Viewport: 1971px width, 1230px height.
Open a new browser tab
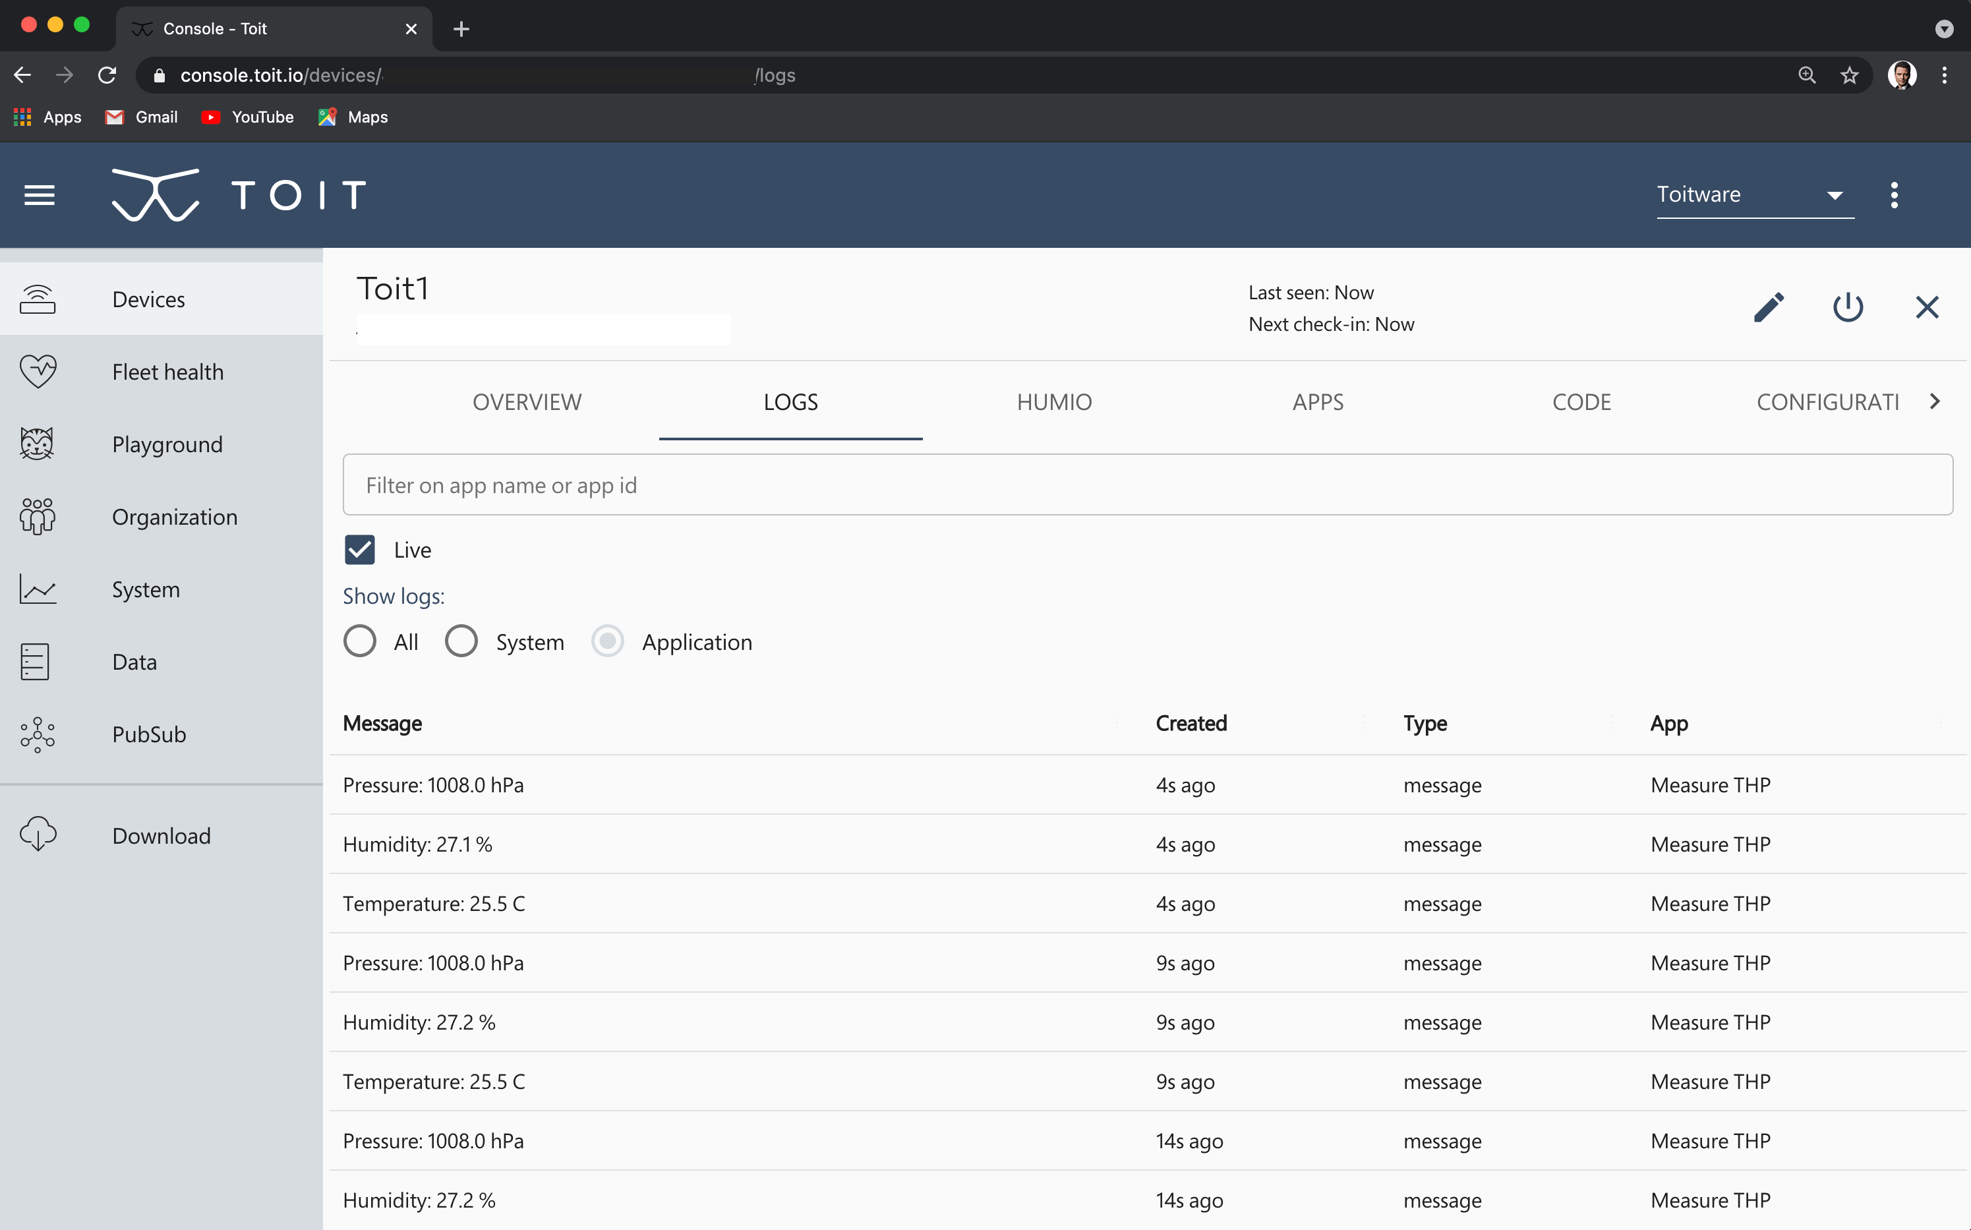tap(461, 28)
